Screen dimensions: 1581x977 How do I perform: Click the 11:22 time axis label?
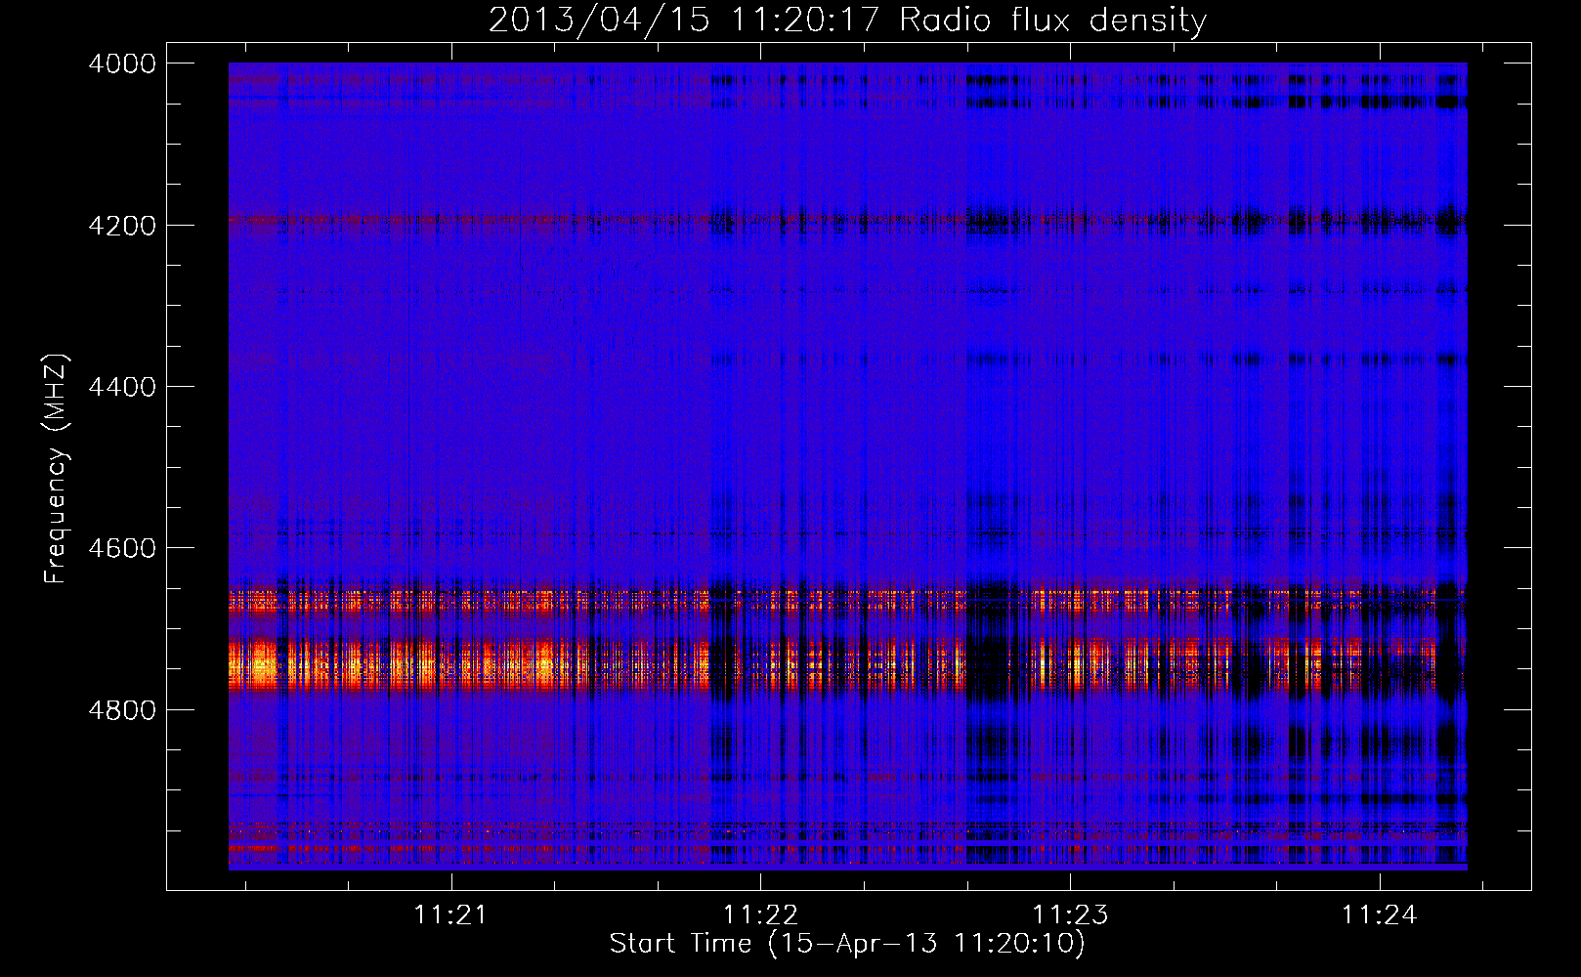coord(760,915)
